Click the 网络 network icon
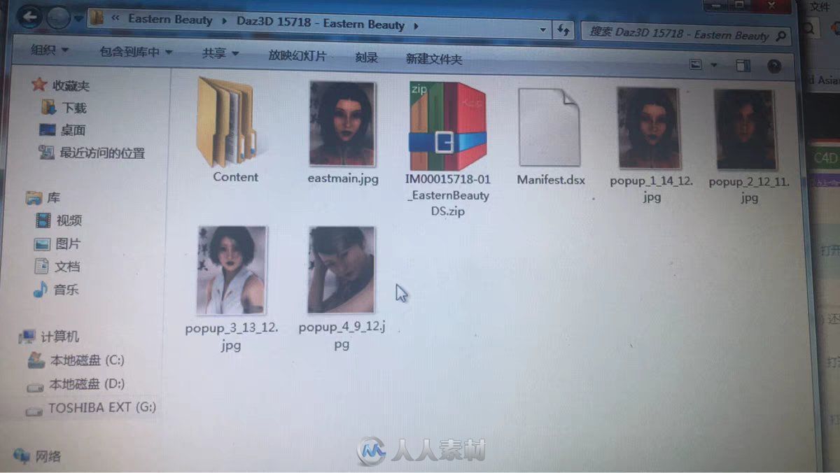The width and height of the screenshot is (840, 473). click(x=22, y=456)
